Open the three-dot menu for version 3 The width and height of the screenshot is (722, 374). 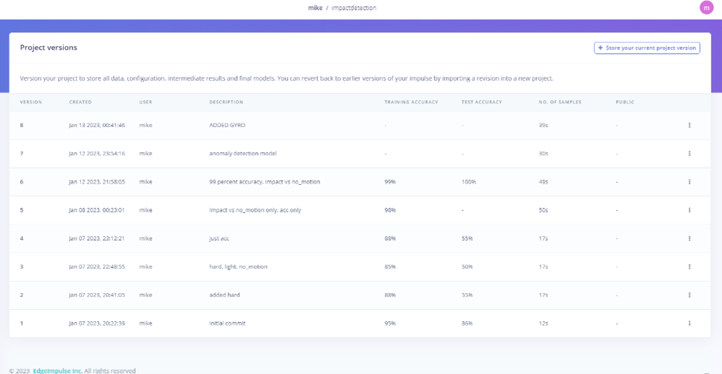(689, 266)
